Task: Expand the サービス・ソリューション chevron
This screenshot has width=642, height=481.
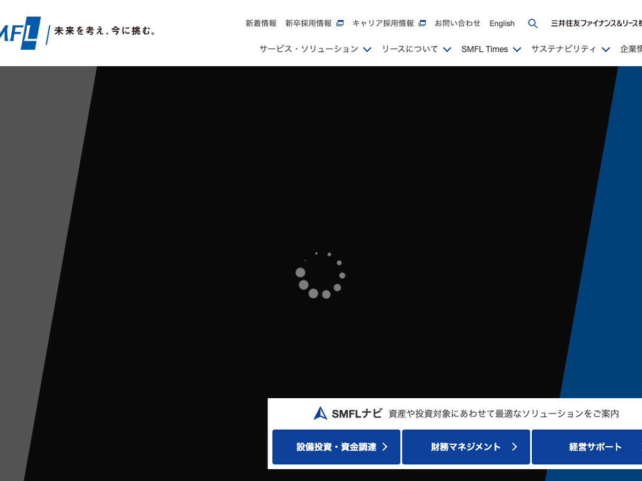Action: coord(367,49)
